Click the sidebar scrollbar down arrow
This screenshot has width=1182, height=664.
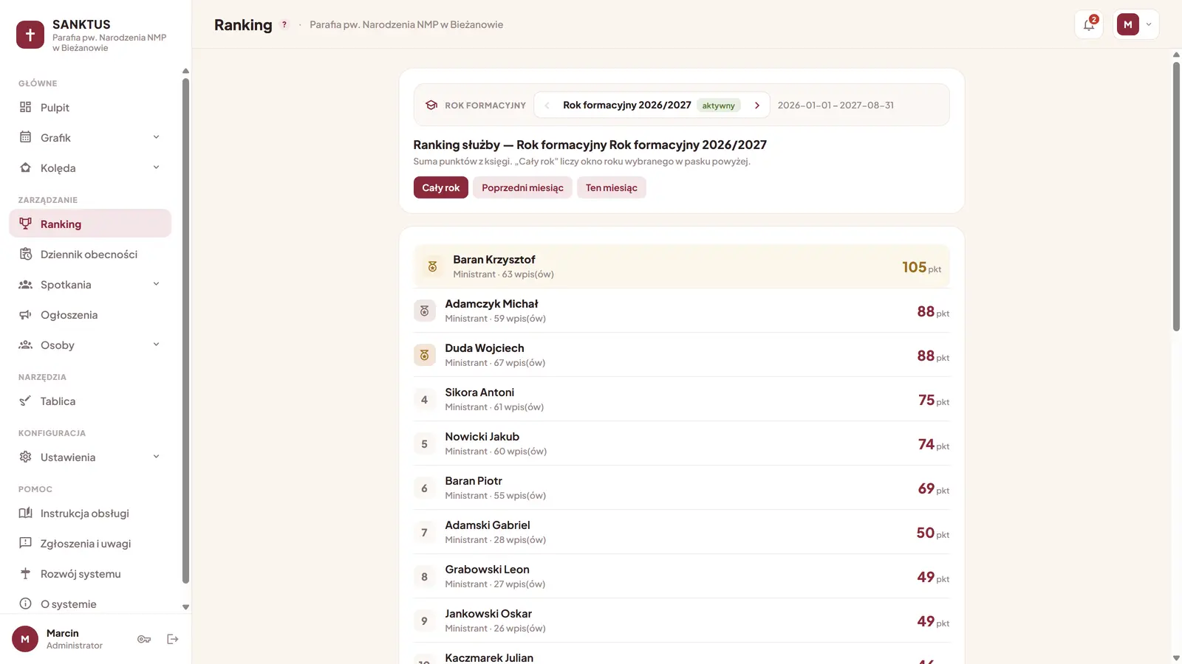185,607
